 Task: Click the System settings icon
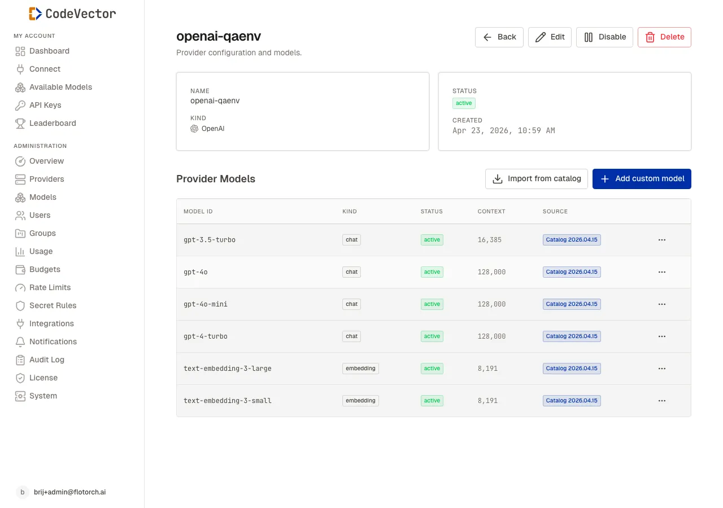[x=20, y=396]
